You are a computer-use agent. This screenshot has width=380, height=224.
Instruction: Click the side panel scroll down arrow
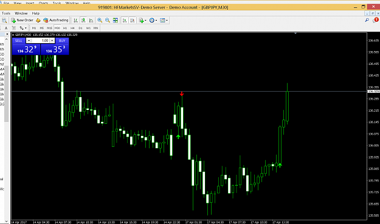[7, 221]
